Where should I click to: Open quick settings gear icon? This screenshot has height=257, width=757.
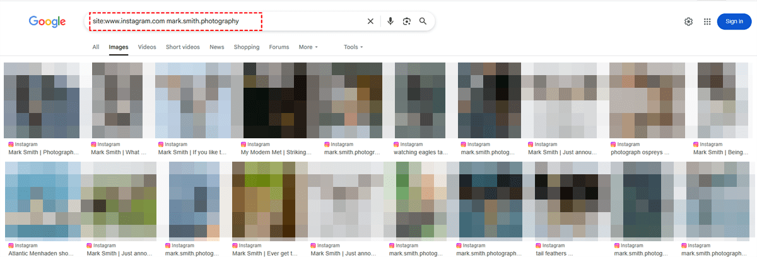[689, 21]
